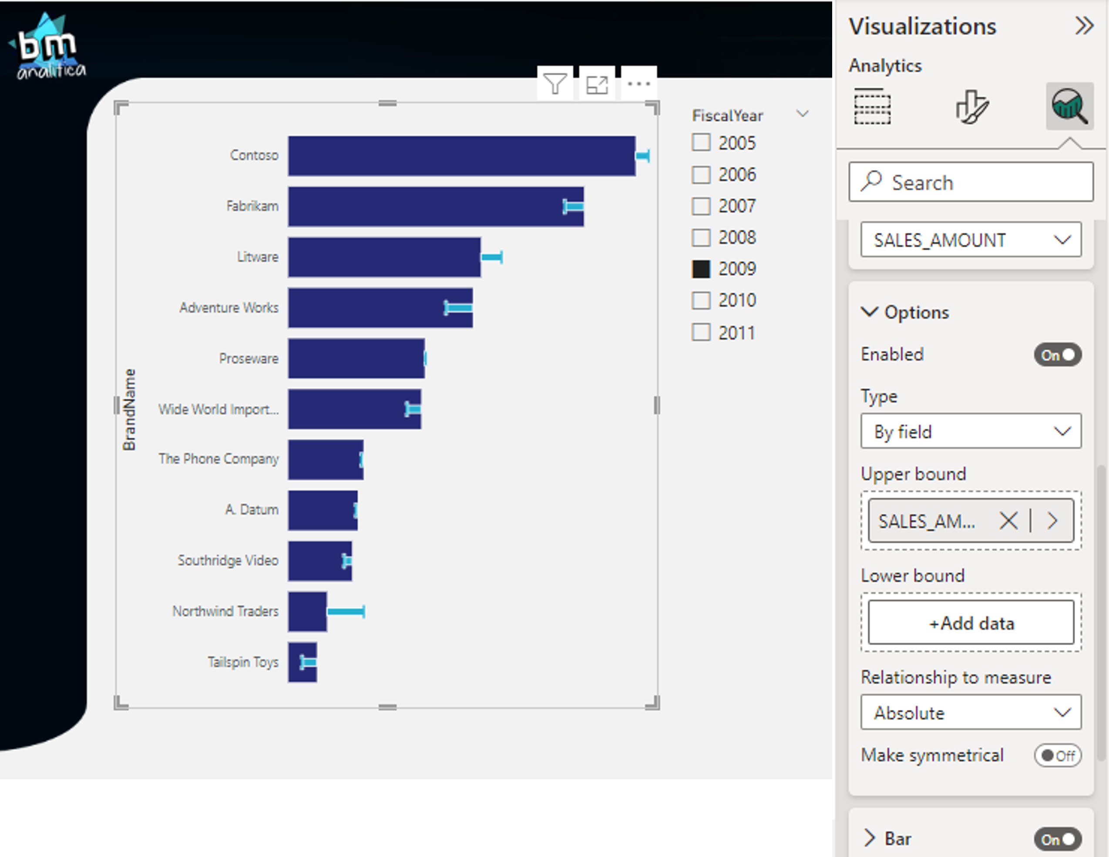Check the 2010 fiscal year box
Screen dimensions: 1109x857
(x=701, y=300)
